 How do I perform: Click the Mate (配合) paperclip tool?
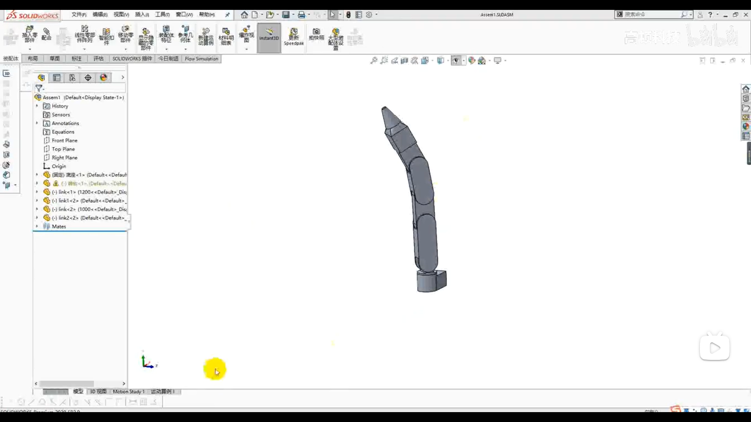[47, 35]
